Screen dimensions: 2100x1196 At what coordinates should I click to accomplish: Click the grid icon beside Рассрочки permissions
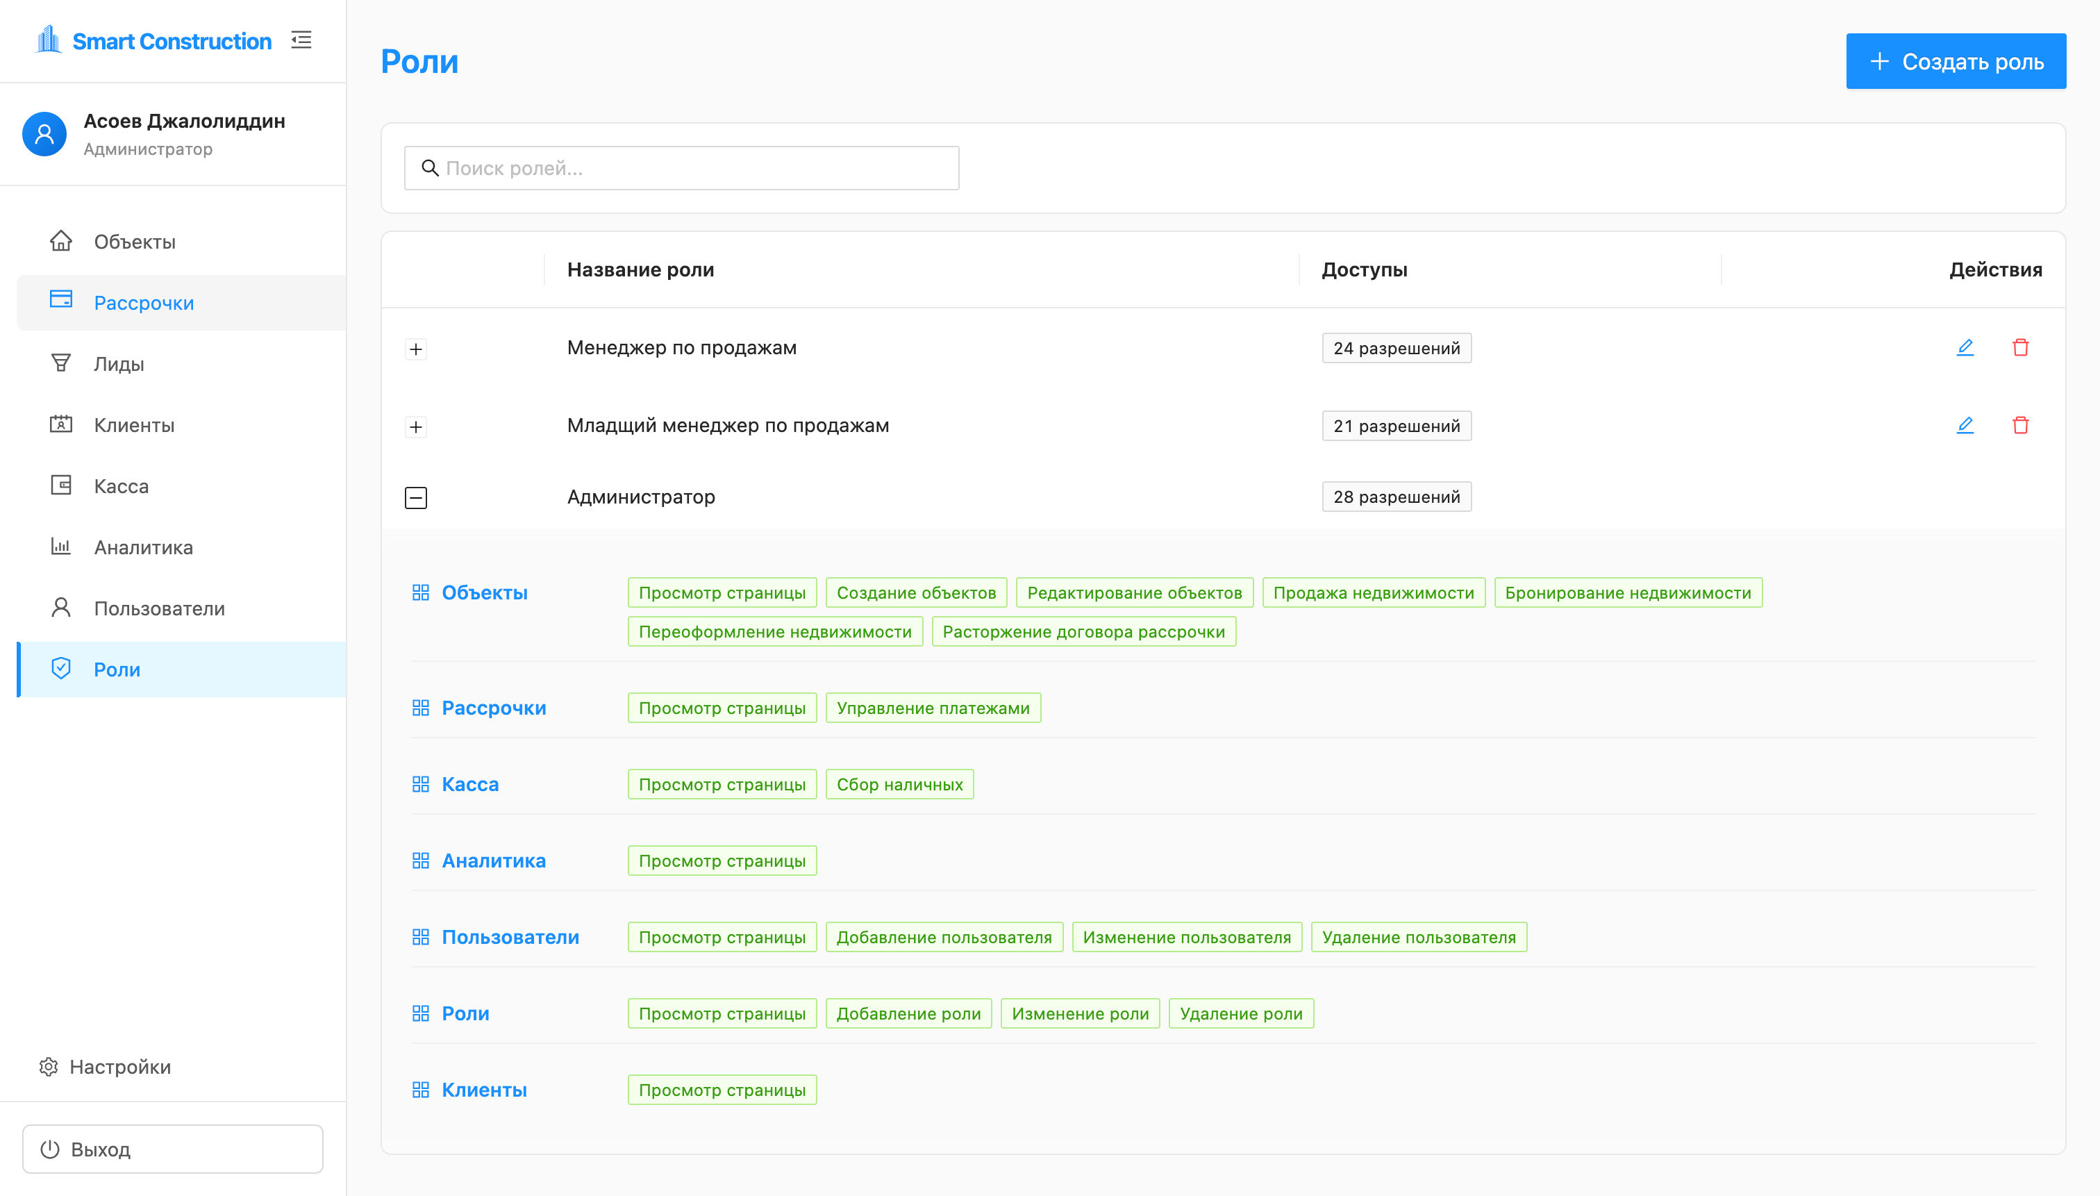421,707
